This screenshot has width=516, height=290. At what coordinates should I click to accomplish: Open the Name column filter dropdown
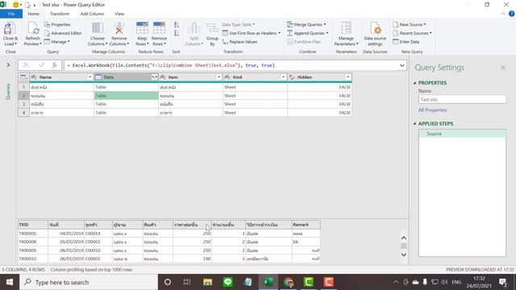point(89,77)
